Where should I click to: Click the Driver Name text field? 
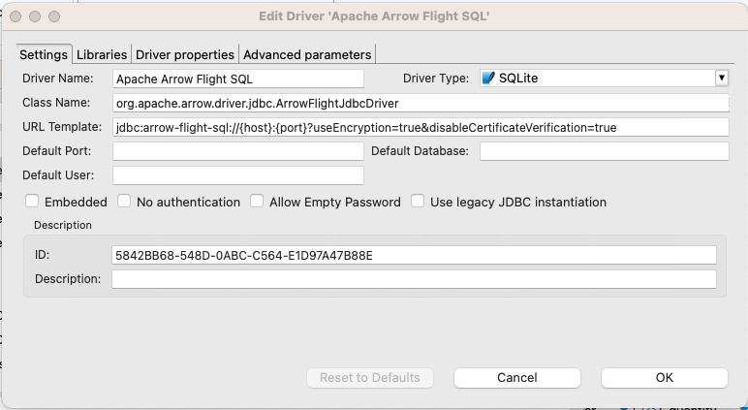(x=237, y=79)
